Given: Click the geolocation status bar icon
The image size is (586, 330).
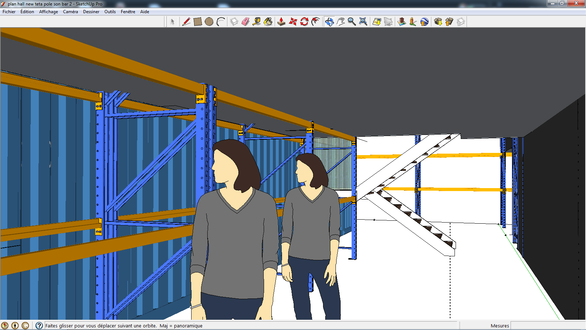Looking at the screenshot, I should click(x=5, y=326).
